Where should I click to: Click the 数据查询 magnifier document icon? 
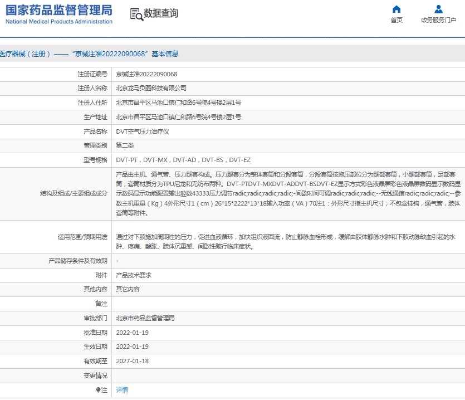pyautogui.click(x=136, y=14)
